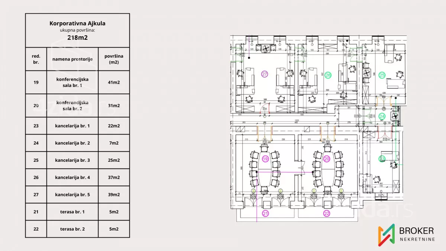Click the circled 26 room marker on floor plan

point(328,75)
